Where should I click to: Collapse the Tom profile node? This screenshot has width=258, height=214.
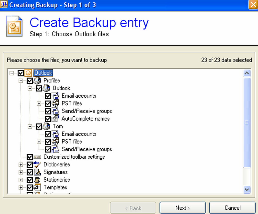pyautogui.click(x=30, y=126)
